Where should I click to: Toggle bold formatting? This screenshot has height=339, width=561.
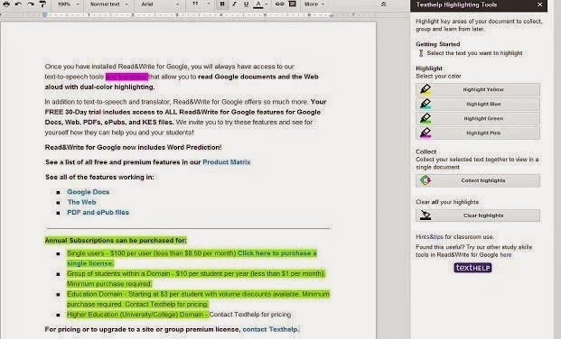pyautogui.click(x=222, y=4)
